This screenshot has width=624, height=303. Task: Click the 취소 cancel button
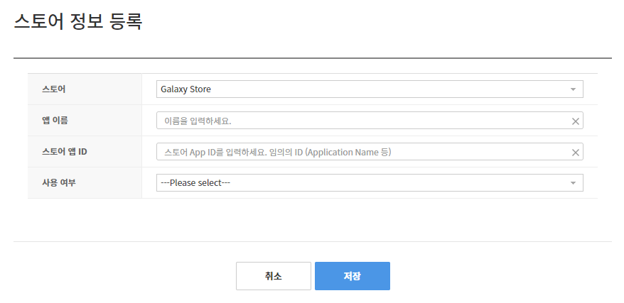point(274,276)
